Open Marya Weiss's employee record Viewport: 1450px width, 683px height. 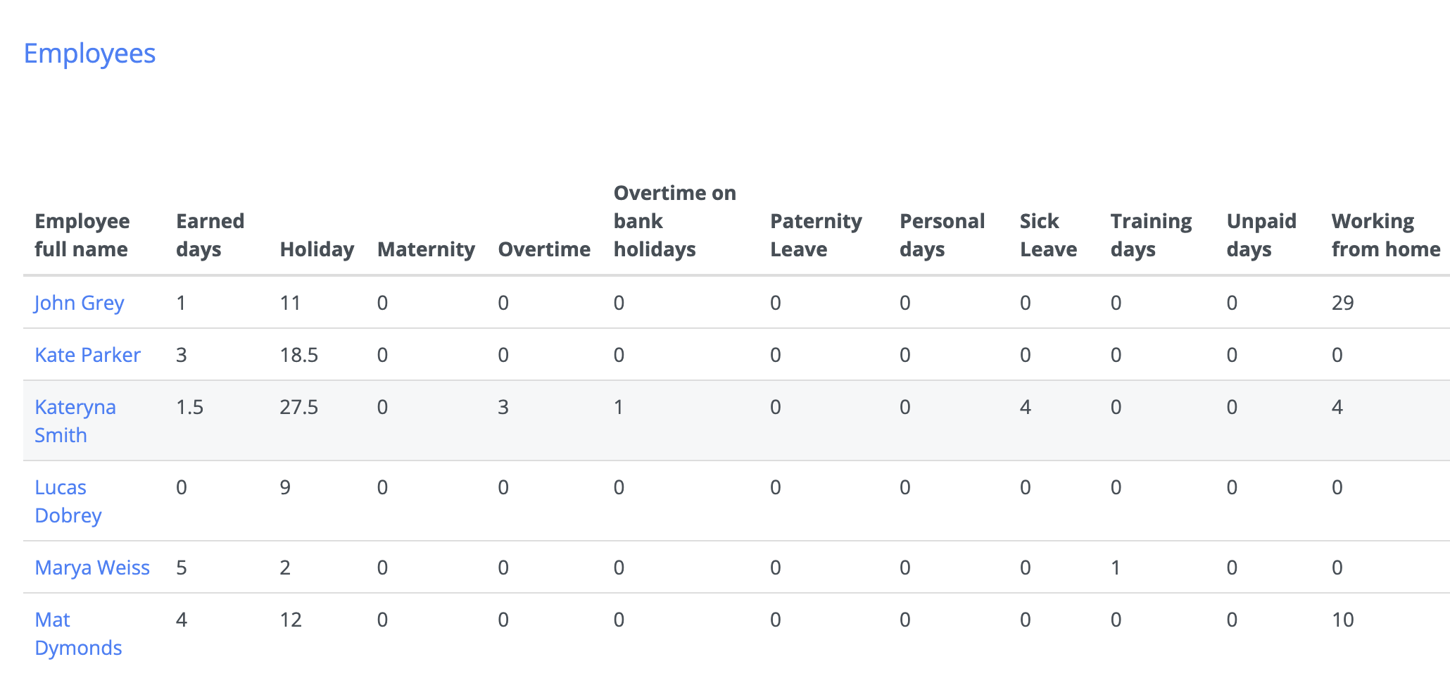[x=92, y=567]
